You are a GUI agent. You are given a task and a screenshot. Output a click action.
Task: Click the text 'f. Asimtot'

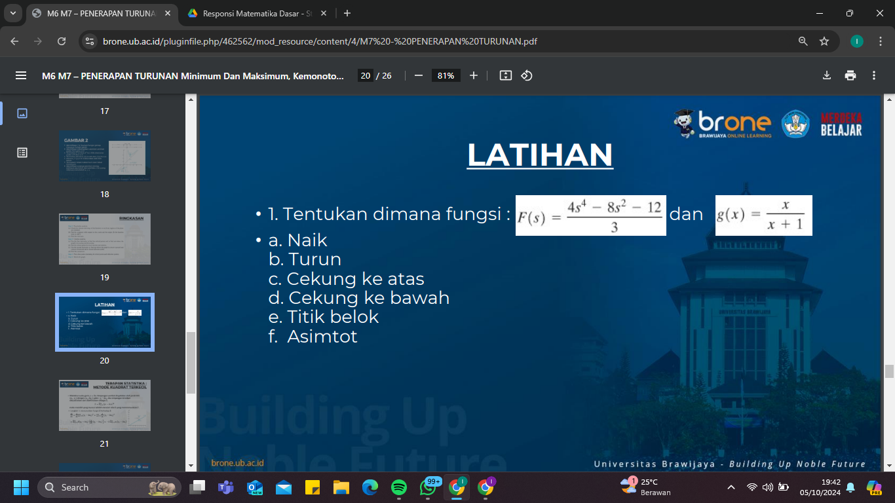click(313, 337)
